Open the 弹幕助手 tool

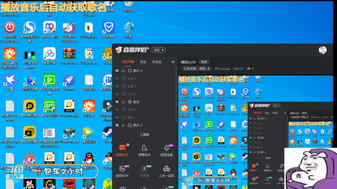[x=122, y=150]
